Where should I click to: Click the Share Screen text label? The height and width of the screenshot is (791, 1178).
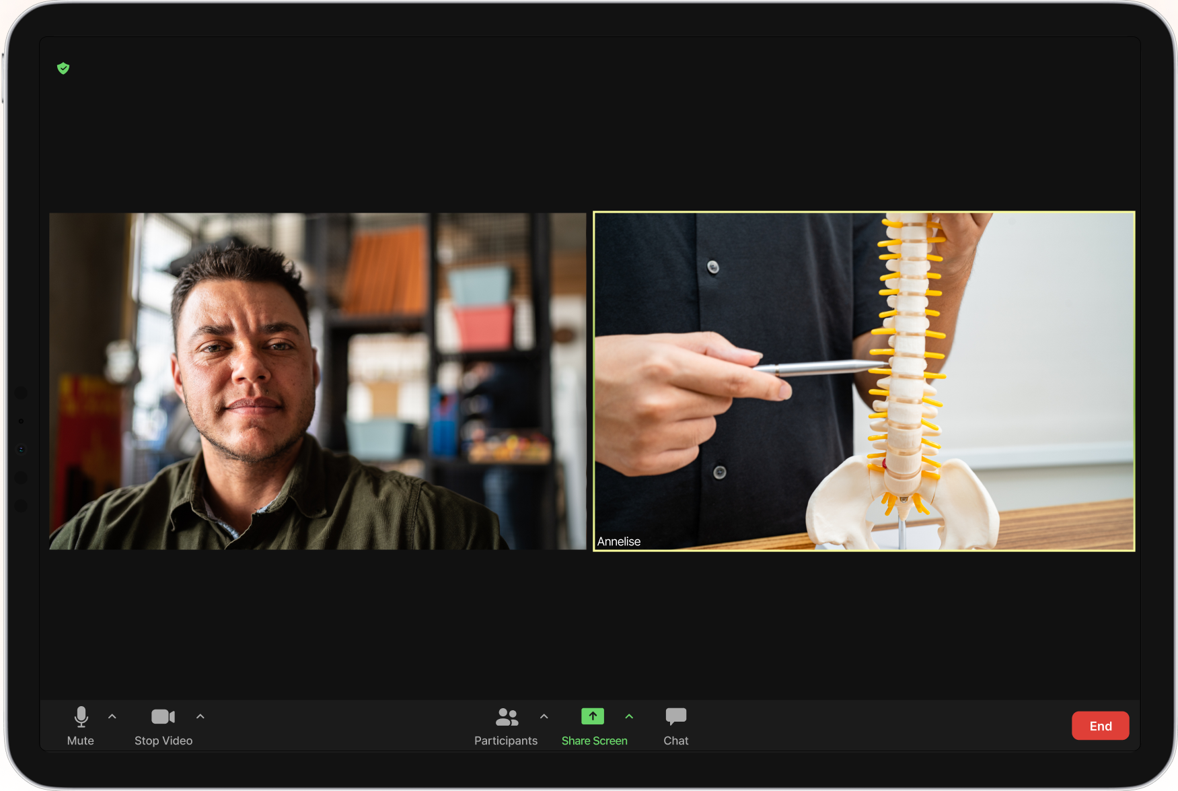pos(594,741)
